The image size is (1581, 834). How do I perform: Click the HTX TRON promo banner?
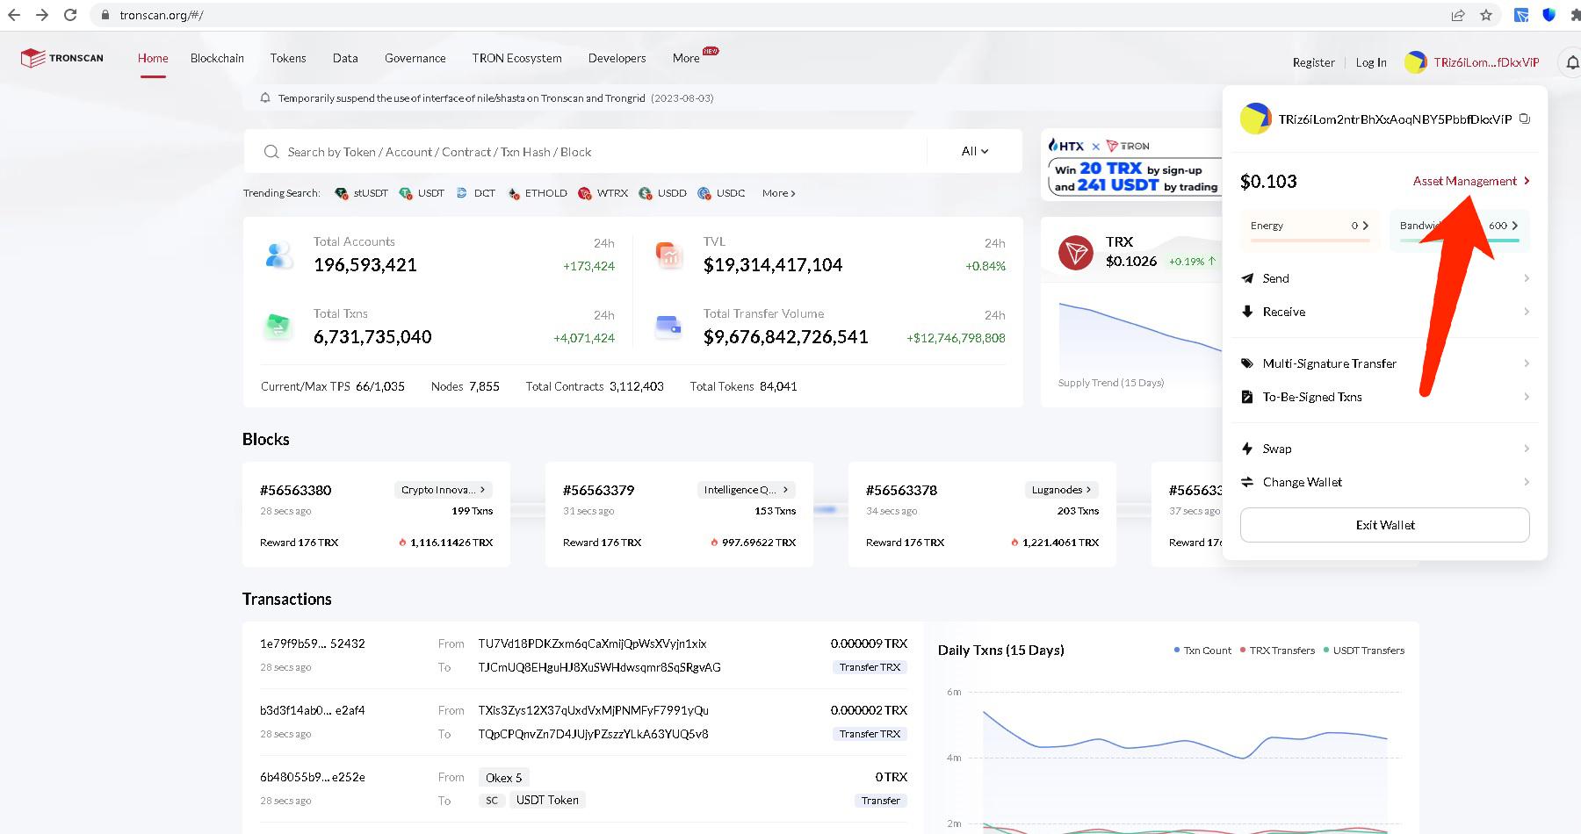pos(1131,164)
